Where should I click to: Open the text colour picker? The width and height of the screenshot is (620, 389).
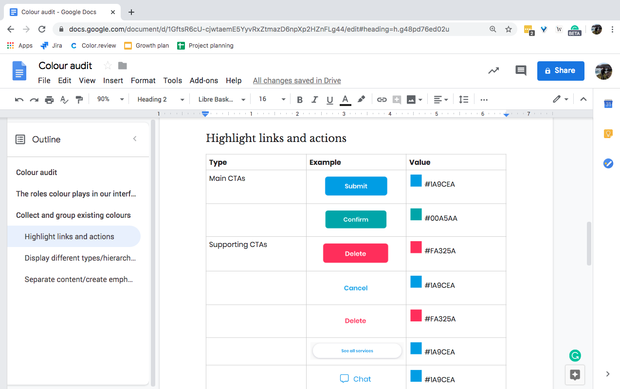pos(345,100)
